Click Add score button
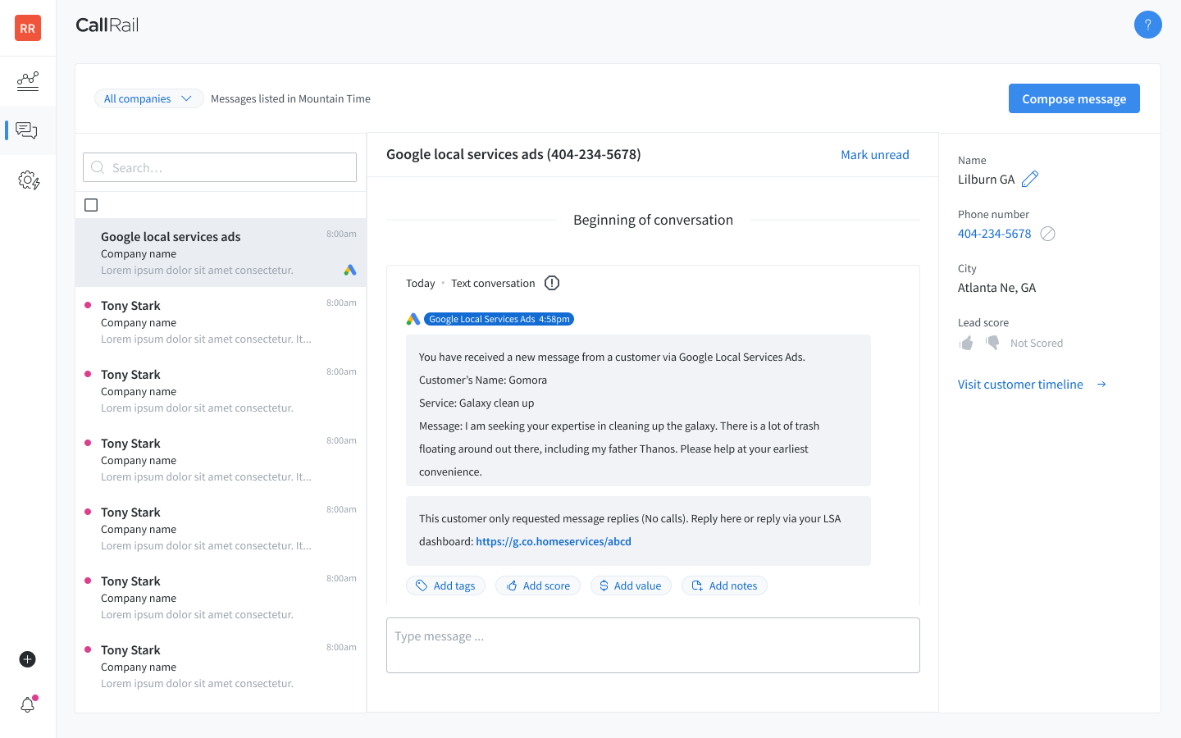1181x738 pixels. (x=538, y=585)
